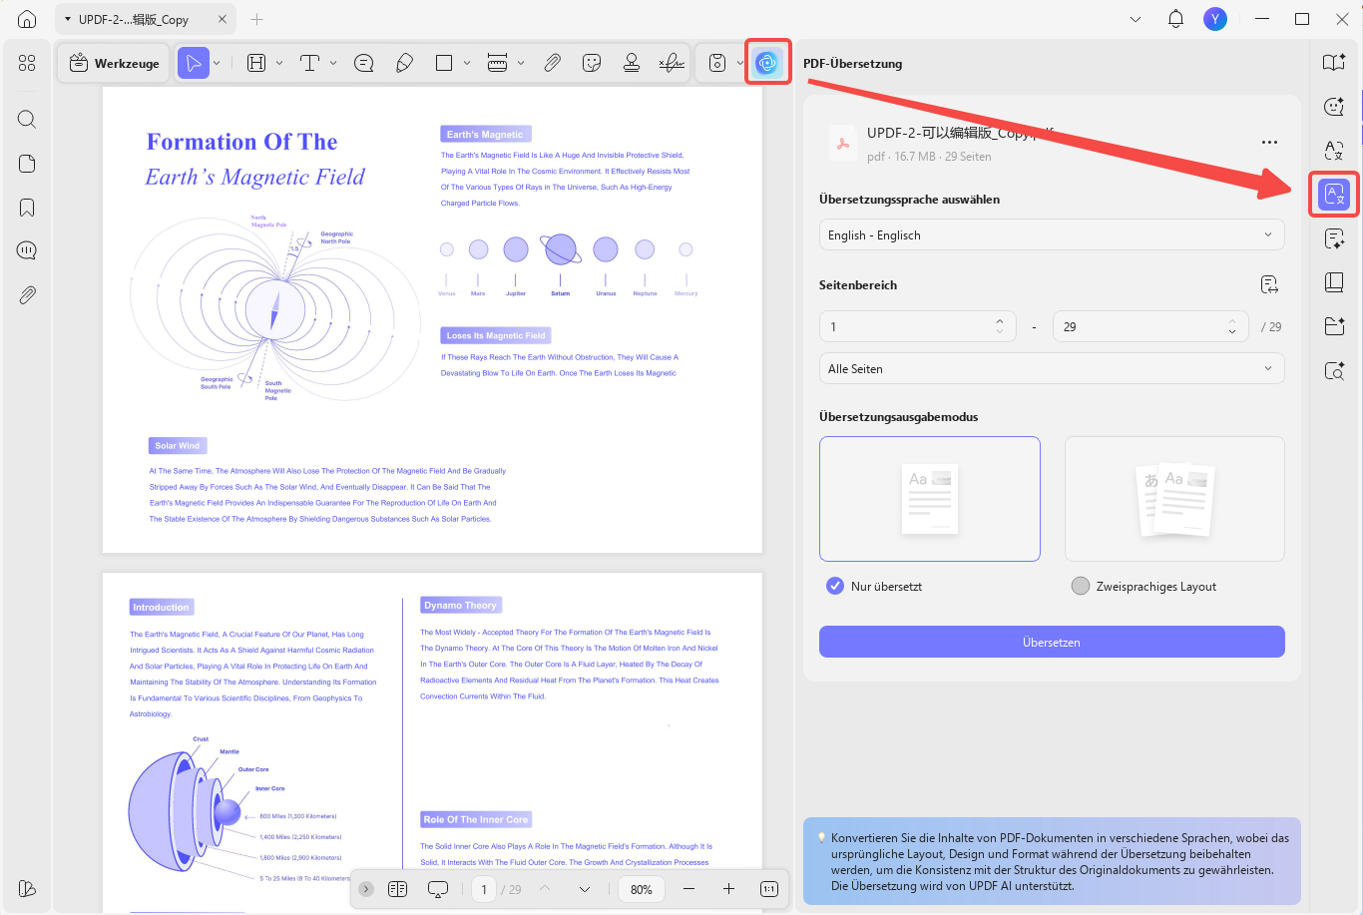Open the signature tool

click(x=672, y=63)
